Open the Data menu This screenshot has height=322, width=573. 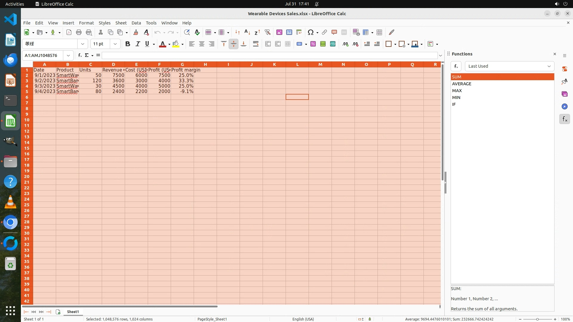click(x=136, y=23)
